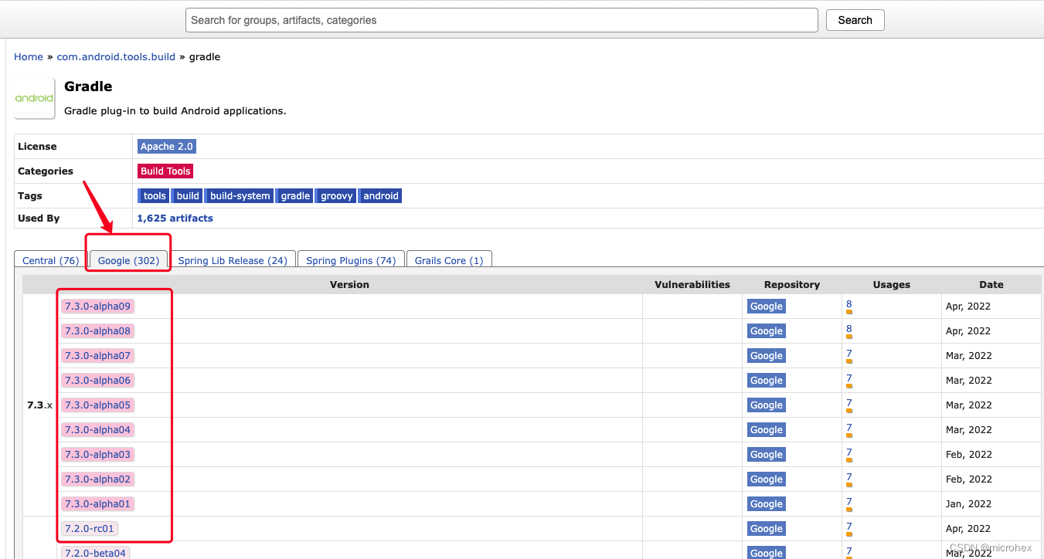Click the Repository column header

[791, 285]
